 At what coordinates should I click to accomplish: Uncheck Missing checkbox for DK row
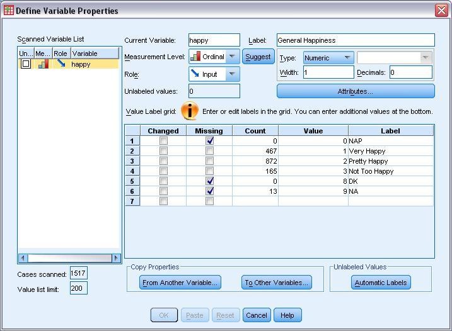pyautogui.click(x=209, y=181)
